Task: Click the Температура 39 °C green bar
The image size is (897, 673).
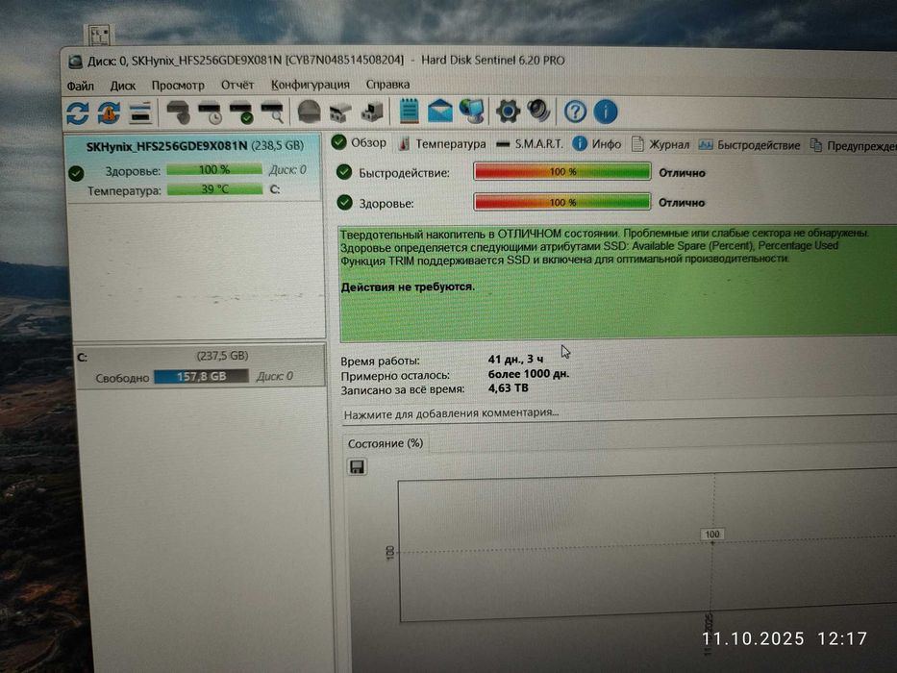Action: coord(214,188)
